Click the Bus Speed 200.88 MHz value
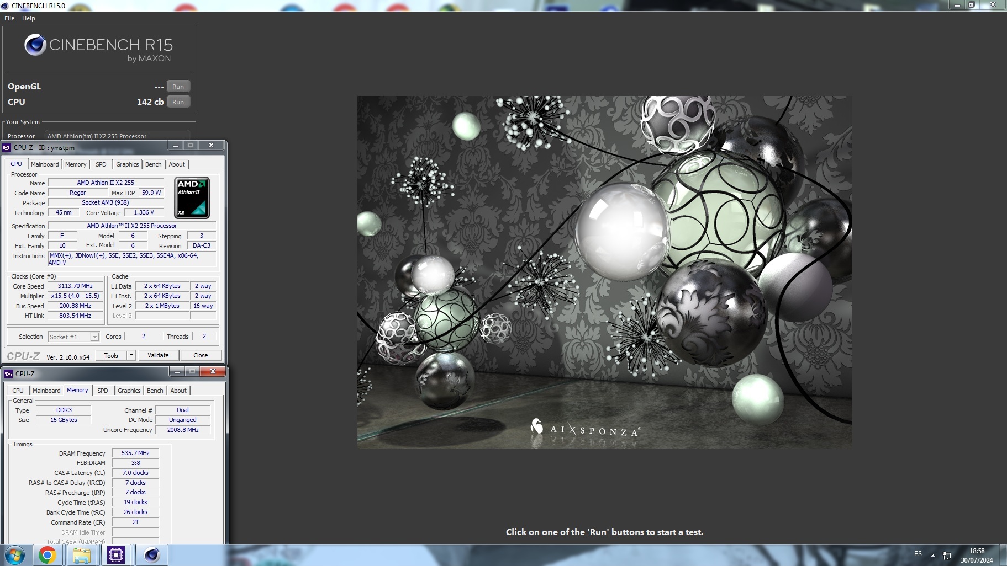 (x=75, y=306)
